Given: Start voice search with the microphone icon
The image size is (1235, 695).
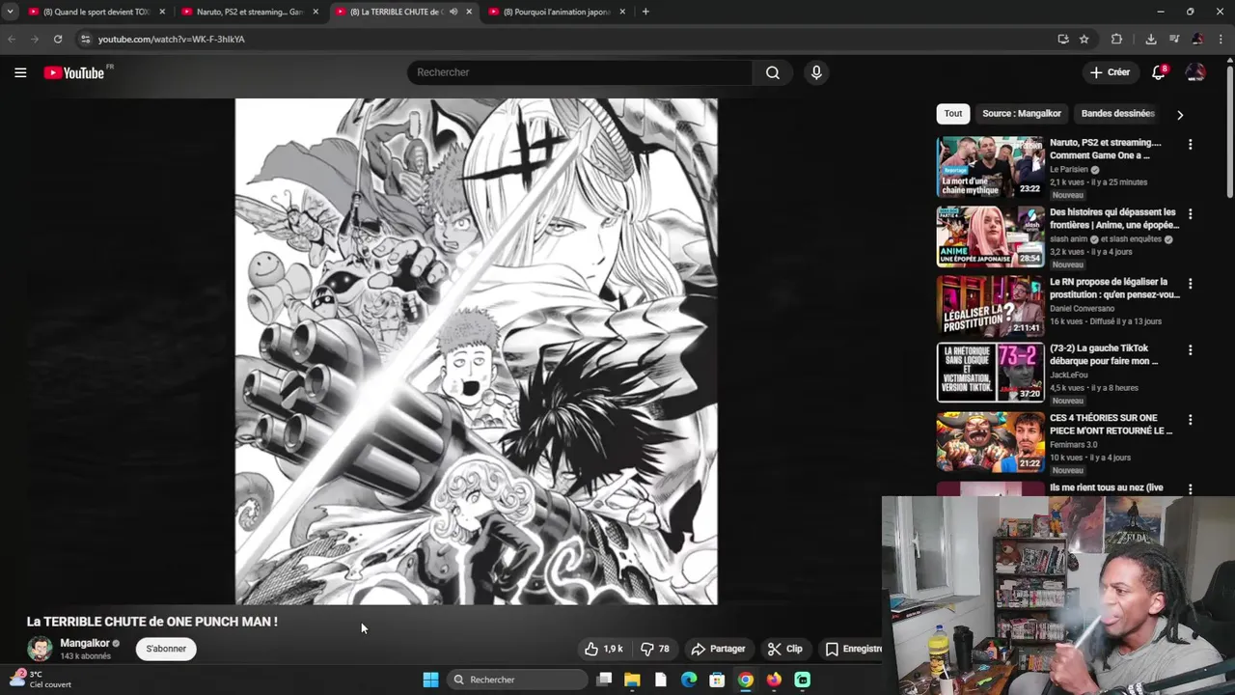Looking at the screenshot, I should coord(816,72).
